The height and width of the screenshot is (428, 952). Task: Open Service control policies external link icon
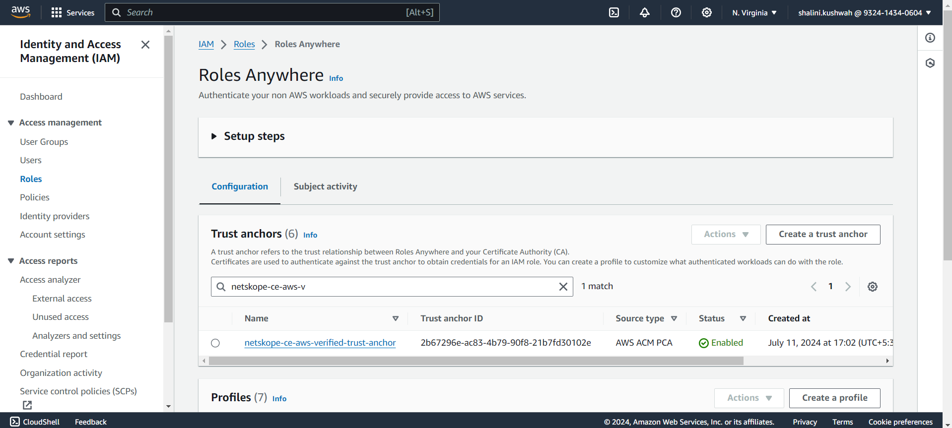click(27, 405)
